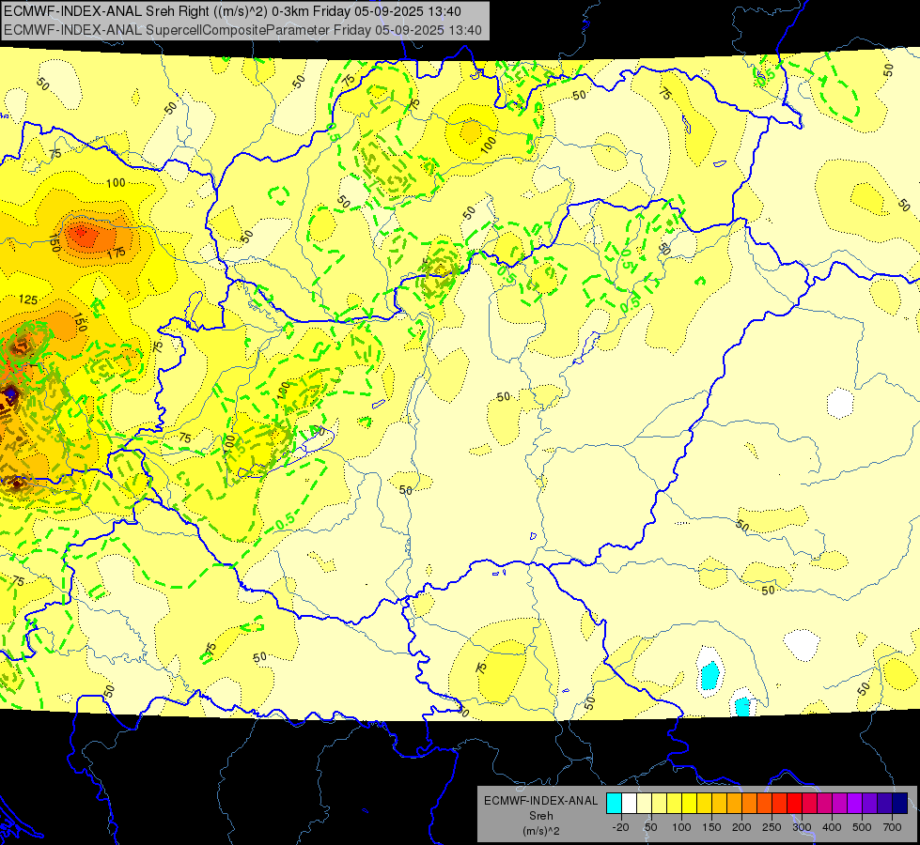Viewport: 920px width, 845px height.
Task: Click the 175 contour label on the map
Action: tap(117, 253)
